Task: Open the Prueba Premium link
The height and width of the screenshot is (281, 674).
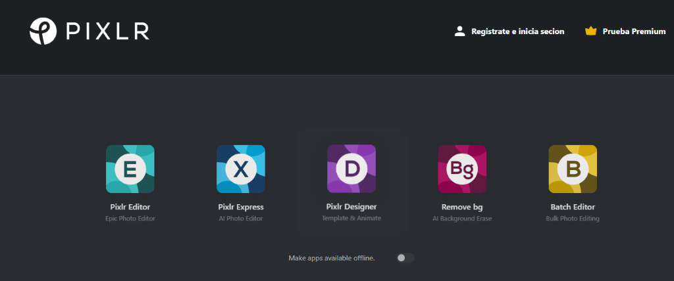Action: pos(634,32)
